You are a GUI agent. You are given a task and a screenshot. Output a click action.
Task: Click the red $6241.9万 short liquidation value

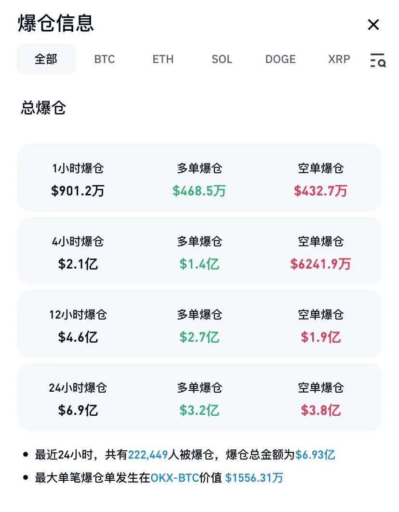(320, 264)
